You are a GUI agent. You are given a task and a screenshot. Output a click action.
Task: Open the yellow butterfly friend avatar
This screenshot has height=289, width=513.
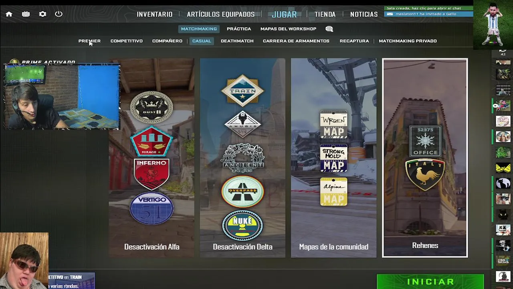[503, 168]
